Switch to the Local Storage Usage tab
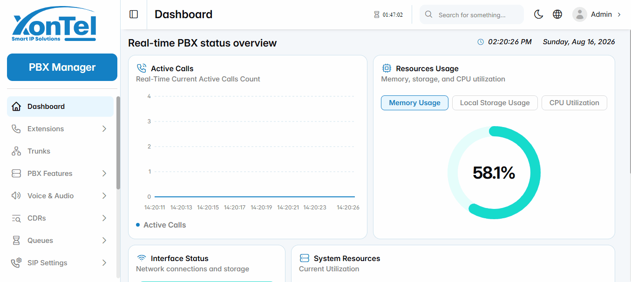Image resolution: width=631 pixels, height=282 pixels. coord(495,103)
